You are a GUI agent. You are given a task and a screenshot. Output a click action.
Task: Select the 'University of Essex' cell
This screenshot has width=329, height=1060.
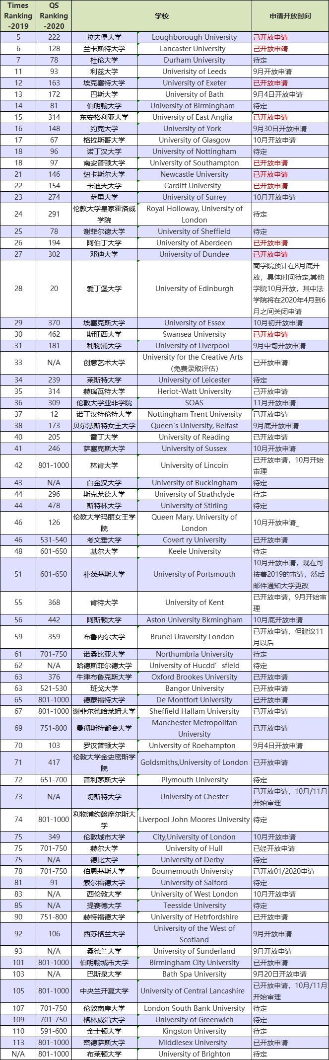click(x=195, y=323)
